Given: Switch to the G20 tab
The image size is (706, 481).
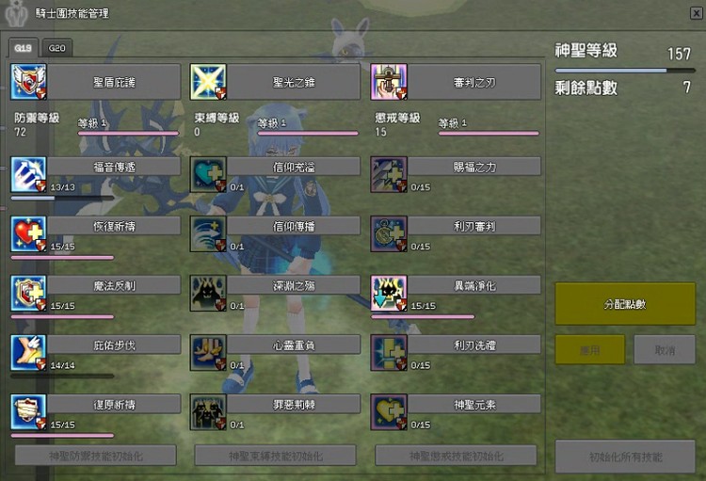Looking at the screenshot, I should point(56,48).
